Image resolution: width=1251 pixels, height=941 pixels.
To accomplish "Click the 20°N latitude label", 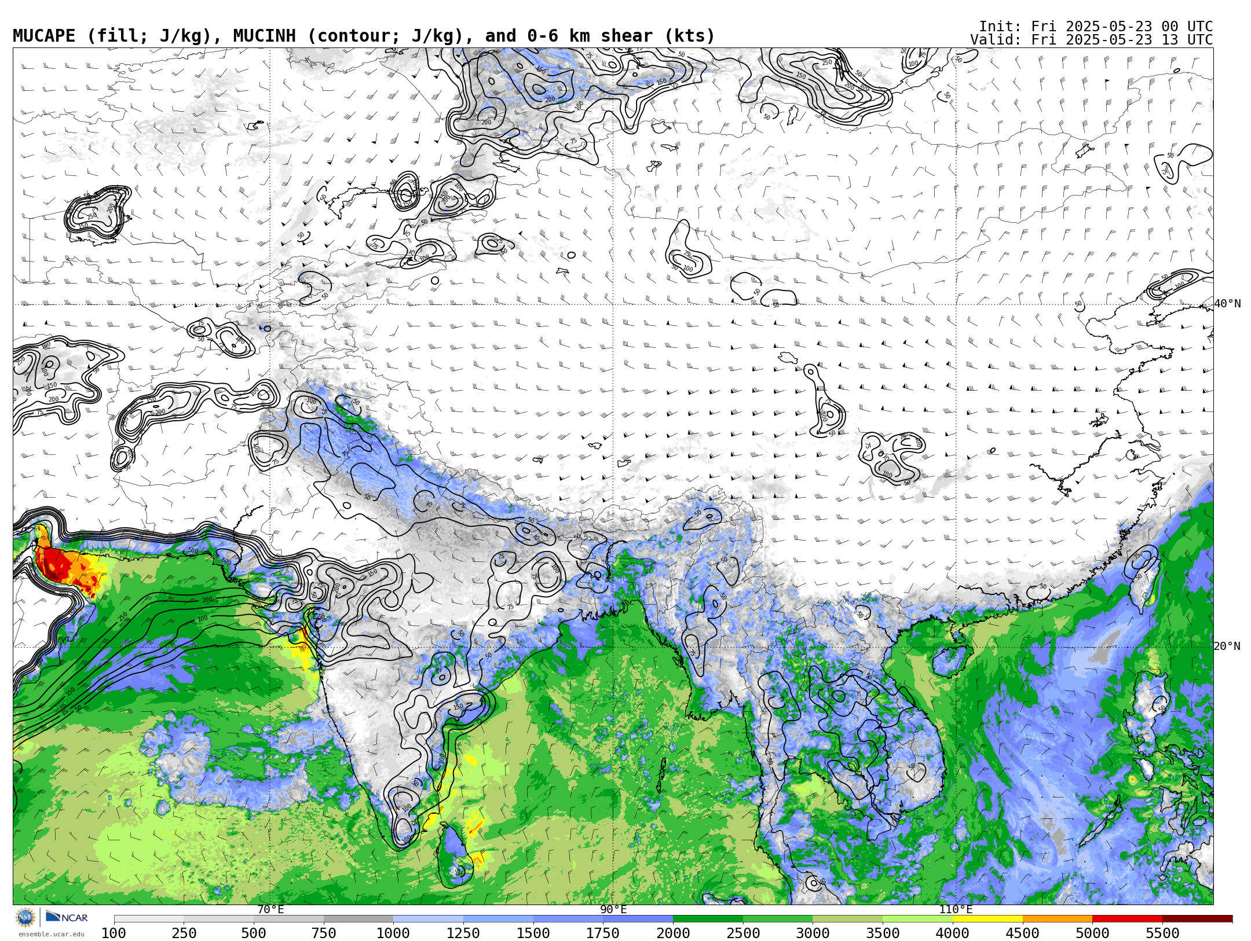I will click(x=1227, y=646).
